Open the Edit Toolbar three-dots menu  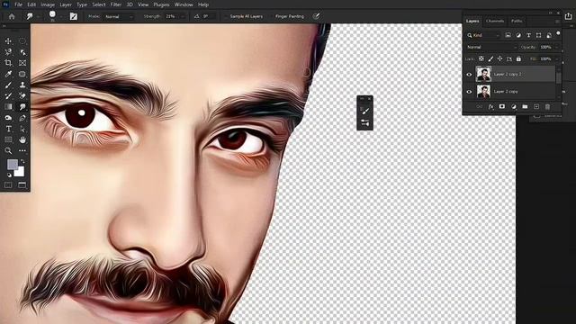click(22, 150)
